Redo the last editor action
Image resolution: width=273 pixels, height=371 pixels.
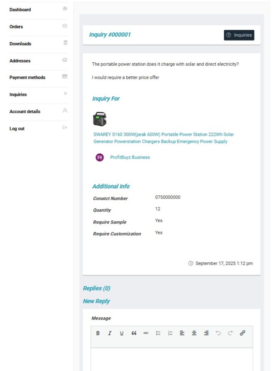pyautogui.click(x=230, y=333)
